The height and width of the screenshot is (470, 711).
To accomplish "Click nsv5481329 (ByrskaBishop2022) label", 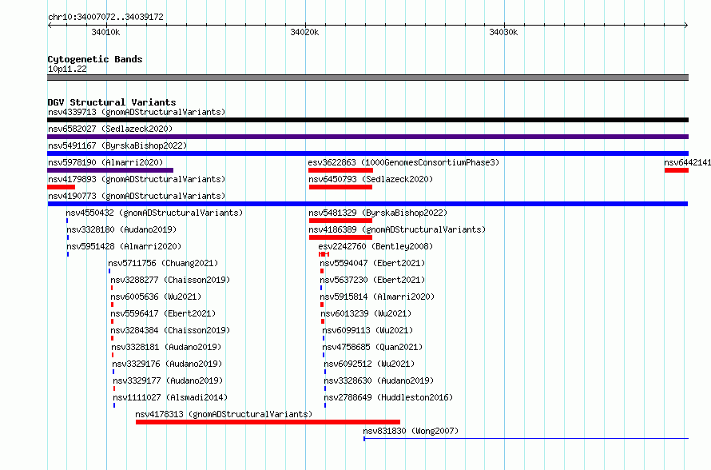I will click(378, 213).
